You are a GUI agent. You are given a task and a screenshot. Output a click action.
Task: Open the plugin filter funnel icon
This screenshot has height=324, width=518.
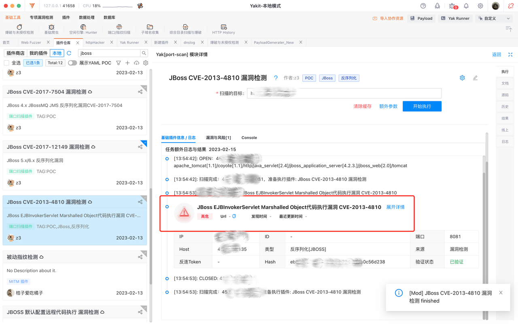119,63
